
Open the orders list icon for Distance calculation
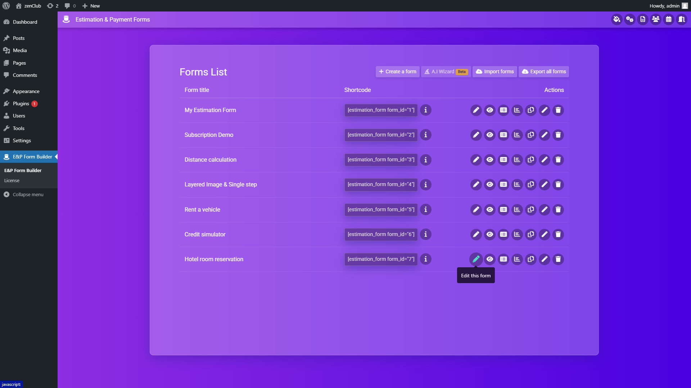503,160
